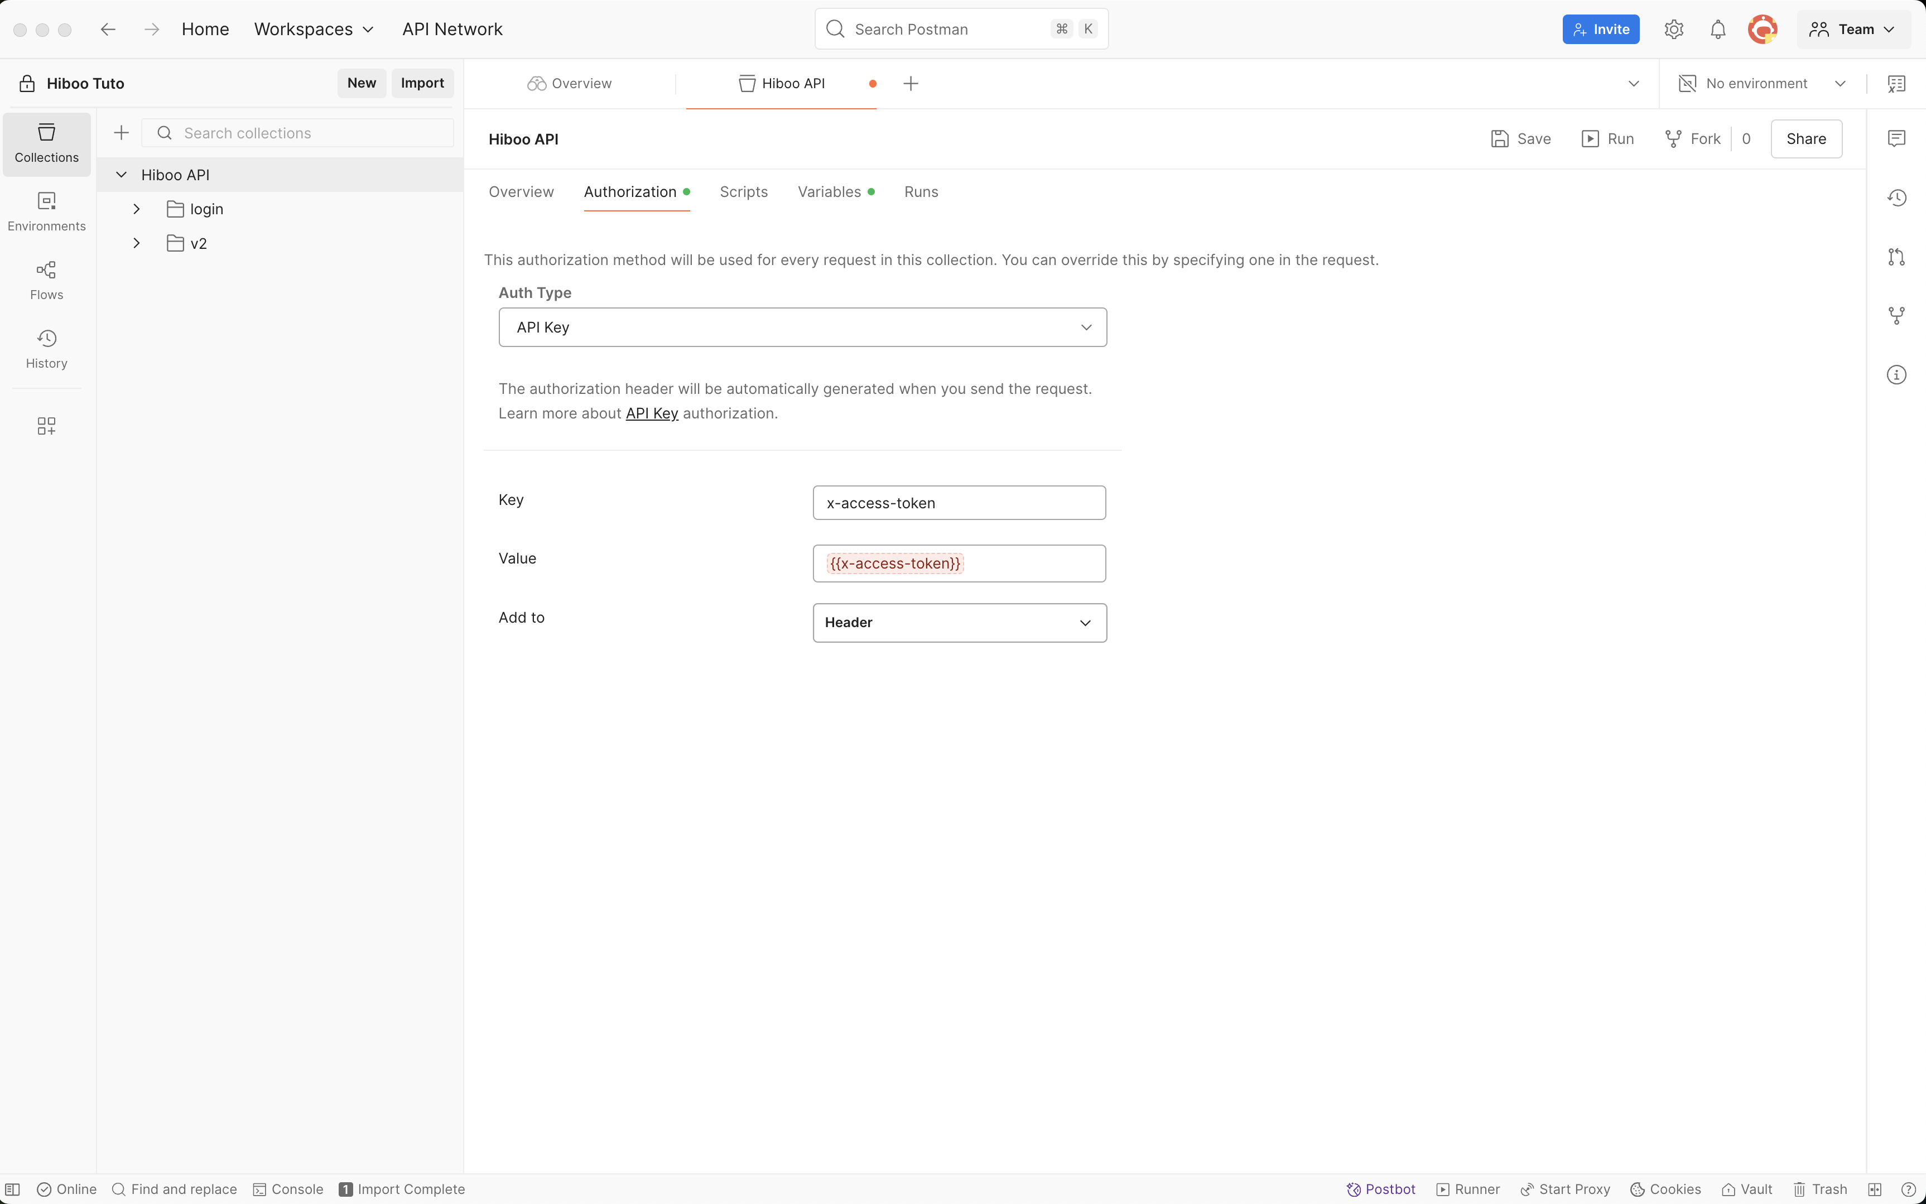Click the Import button
The width and height of the screenshot is (1926, 1204).
click(x=422, y=83)
